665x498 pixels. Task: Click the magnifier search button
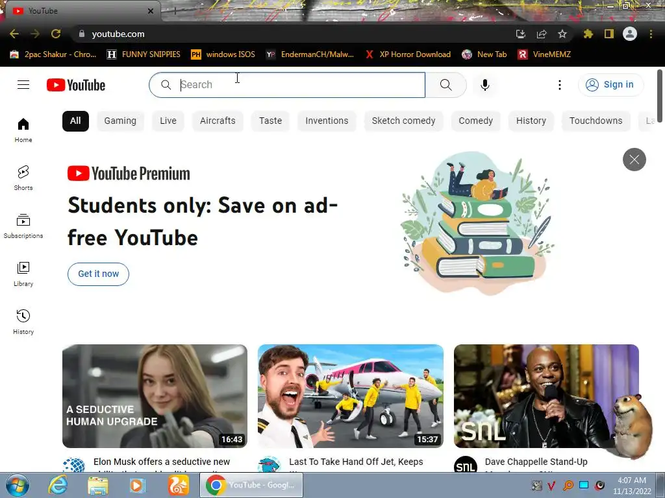coord(445,85)
